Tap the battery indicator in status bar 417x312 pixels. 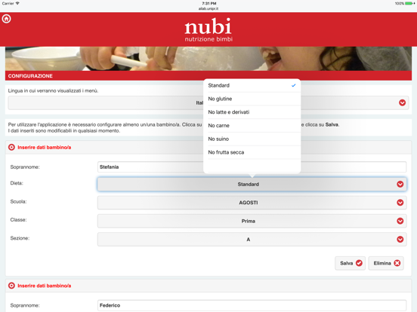(409, 4)
